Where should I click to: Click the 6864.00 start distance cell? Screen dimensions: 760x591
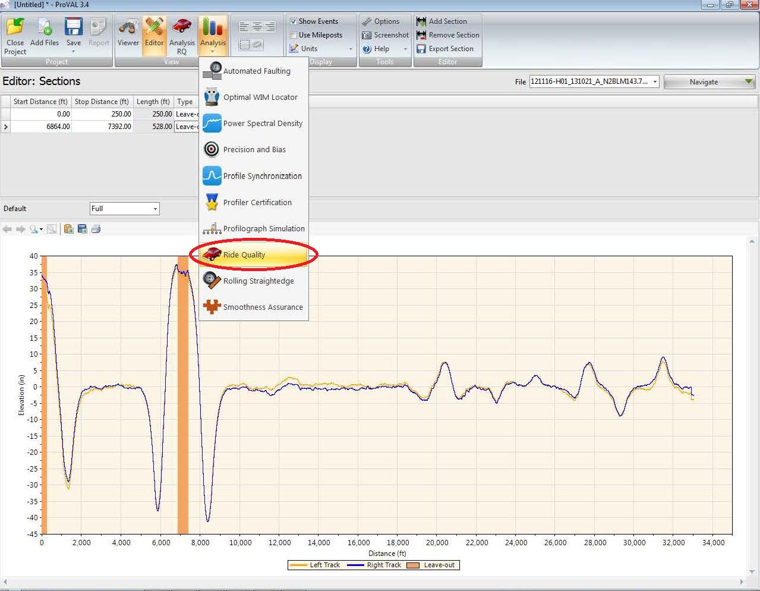click(x=41, y=127)
